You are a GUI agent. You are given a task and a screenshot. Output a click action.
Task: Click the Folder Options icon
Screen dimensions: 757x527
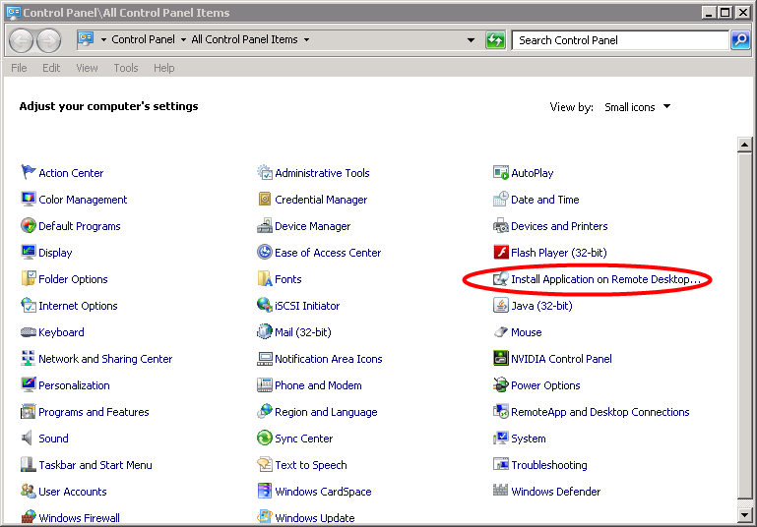click(28, 278)
